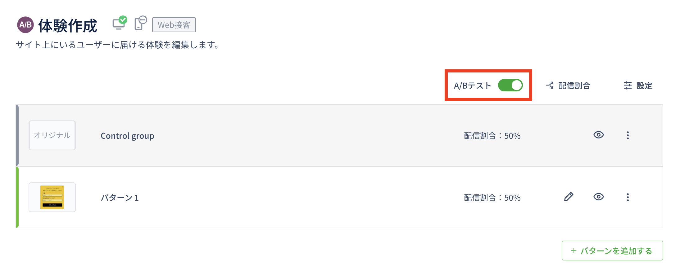Open the 配信割合 distribution ratio settings
The width and height of the screenshot is (680, 275).
coord(574,85)
